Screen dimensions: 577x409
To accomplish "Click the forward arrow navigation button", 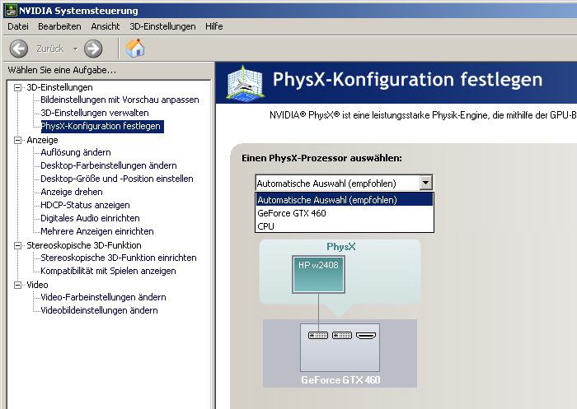I will coord(93,49).
